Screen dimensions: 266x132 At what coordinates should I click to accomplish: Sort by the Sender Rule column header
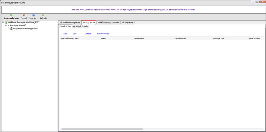139,39
